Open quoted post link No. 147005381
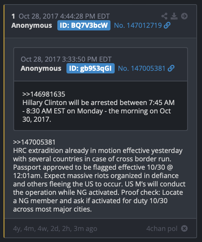Image resolution: width=202 pixels, height=242 pixels. click(142, 68)
